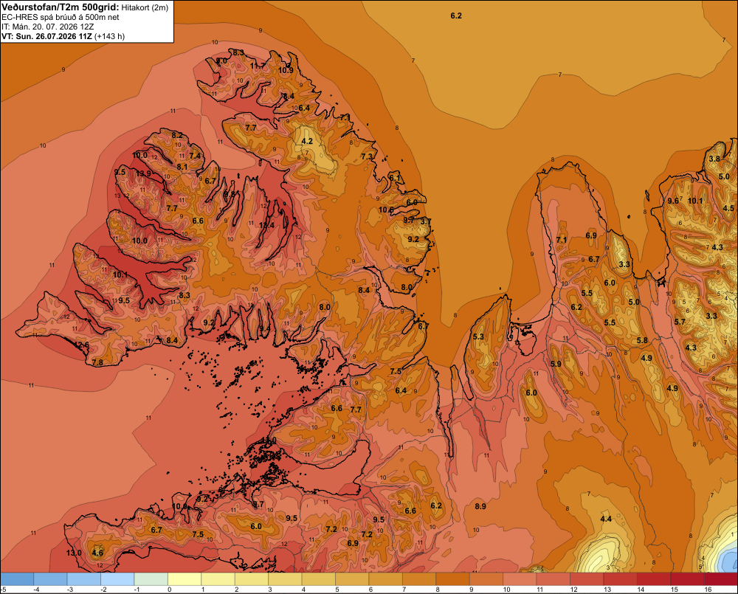Select the legend swatch between 11 and 12
The height and width of the screenshot is (594, 738).
pyautogui.click(x=553, y=579)
